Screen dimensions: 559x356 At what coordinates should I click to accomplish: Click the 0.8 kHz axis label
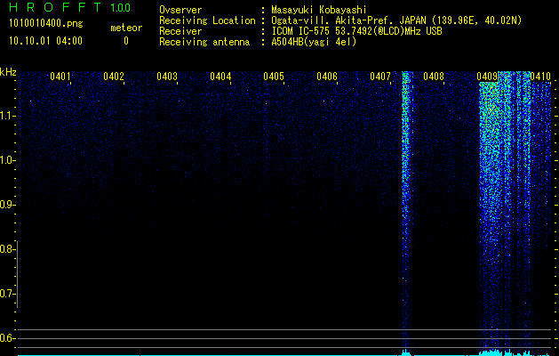click(x=7, y=249)
